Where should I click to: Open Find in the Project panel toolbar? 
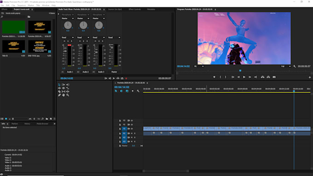pyautogui.click(x=42, y=119)
